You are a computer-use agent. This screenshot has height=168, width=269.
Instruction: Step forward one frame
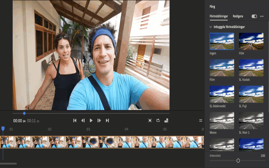coord(99,121)
